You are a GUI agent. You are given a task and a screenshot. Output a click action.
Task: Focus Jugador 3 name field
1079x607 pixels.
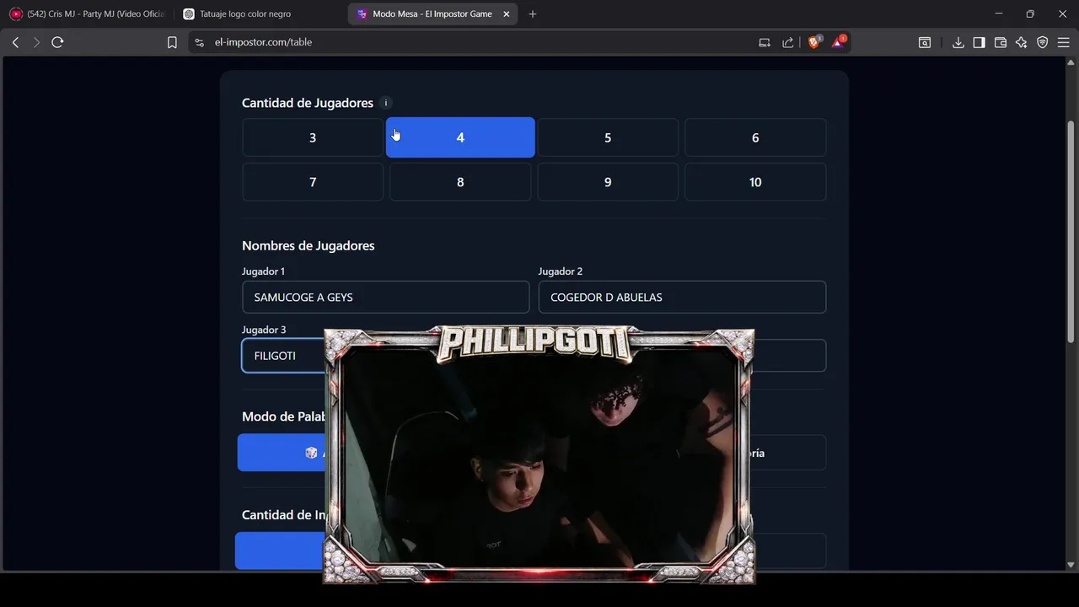coord(283,356)
